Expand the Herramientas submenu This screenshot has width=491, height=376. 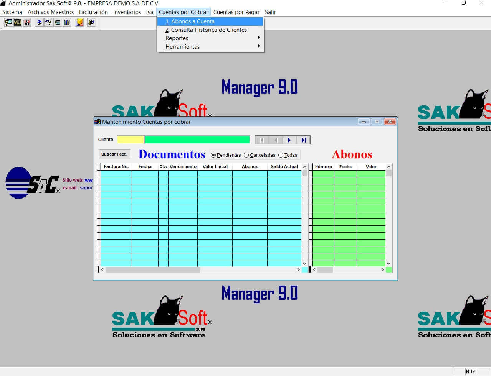pos(210,47)
